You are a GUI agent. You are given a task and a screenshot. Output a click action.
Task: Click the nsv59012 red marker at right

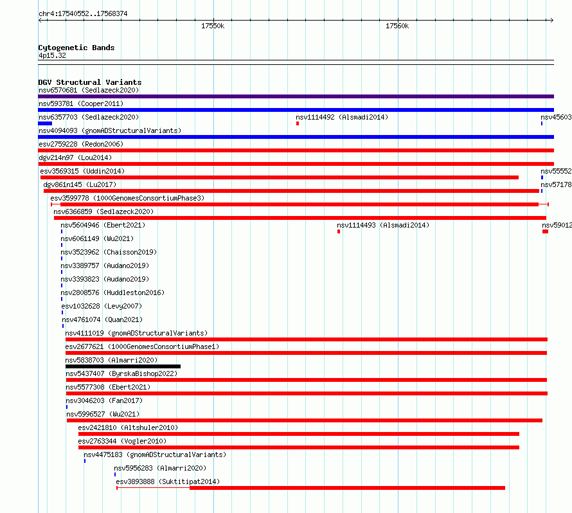point(546,231)
